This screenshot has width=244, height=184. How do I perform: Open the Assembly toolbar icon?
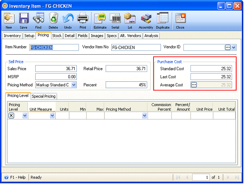coord(146,19)
